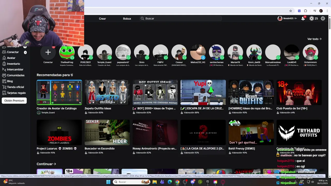Open Seeker vs Hider game thumbnail
331x186 pixels.
click(107, 132)
